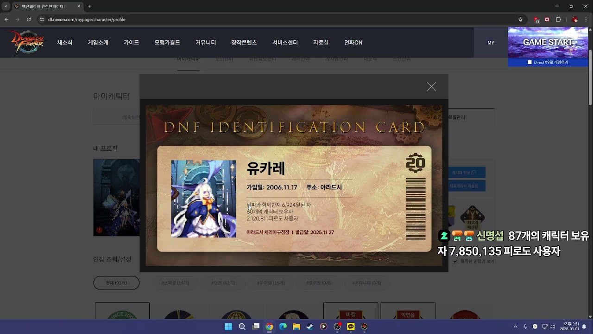
Task: Open the 던파ON menu
Action: pos(353,42)
